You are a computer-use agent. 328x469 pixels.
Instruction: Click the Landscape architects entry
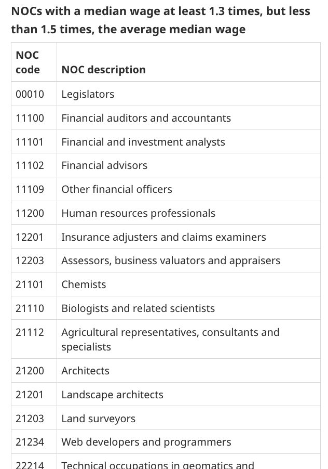tap(112, 395)
